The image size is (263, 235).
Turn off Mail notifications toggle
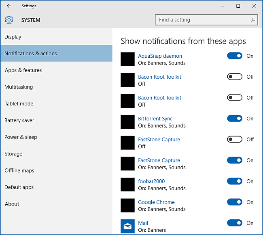[235, 223]
